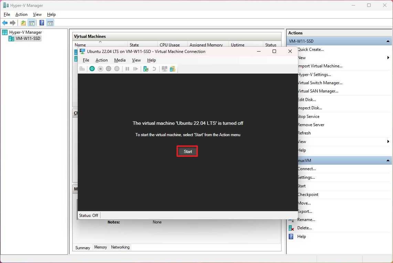Open Help menu in Hyper-V Manager window

pyautogui.click(x=51, y=14)
